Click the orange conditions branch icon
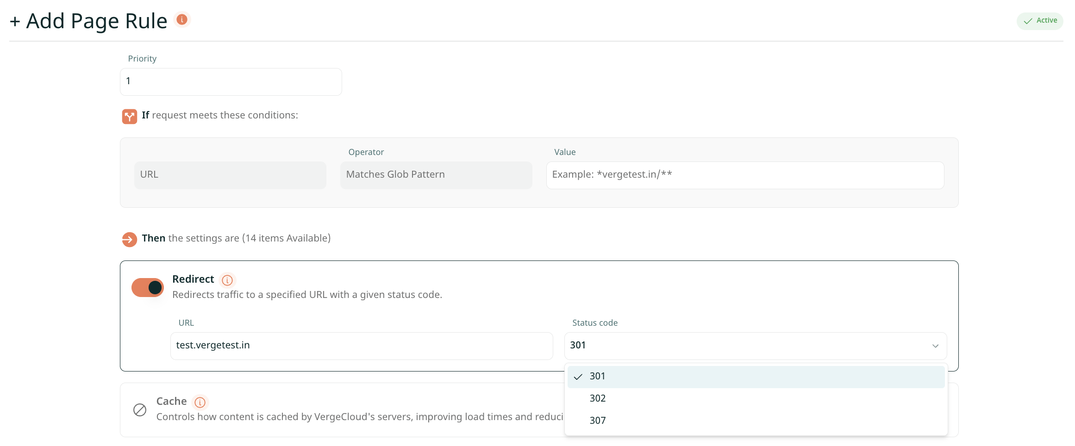 130,117
